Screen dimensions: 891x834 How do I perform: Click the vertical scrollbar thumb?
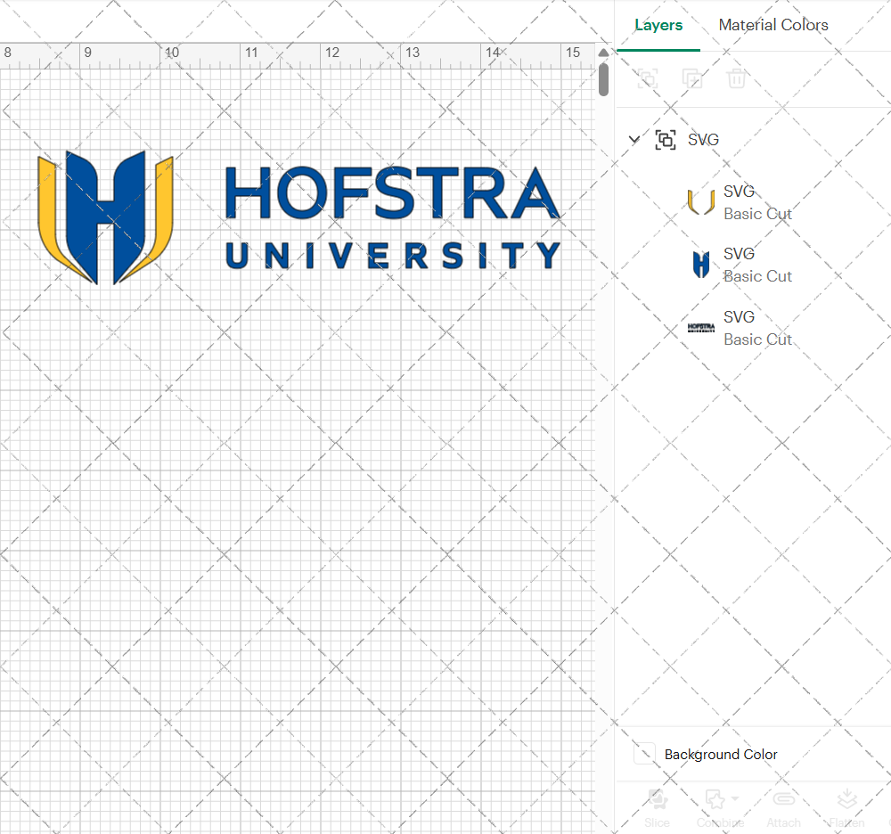[603, 79]
